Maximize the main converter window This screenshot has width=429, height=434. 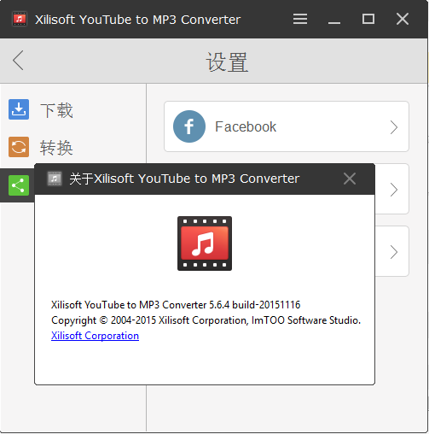pyautogui.click(x=368, y=19)
